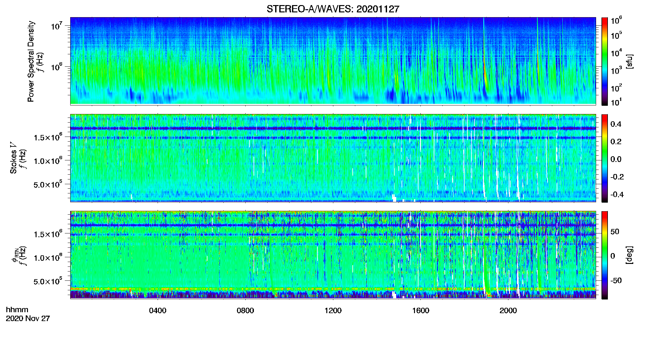Click the degrees color bar of bottom panel

pos(604,255)
